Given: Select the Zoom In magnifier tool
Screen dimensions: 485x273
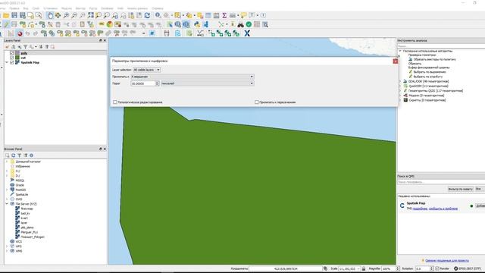Looking at the screenshot, I should (x=66, y=15).
